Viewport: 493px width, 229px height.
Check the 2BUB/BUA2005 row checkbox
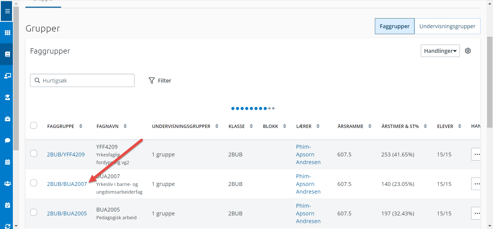click(34, 212)
